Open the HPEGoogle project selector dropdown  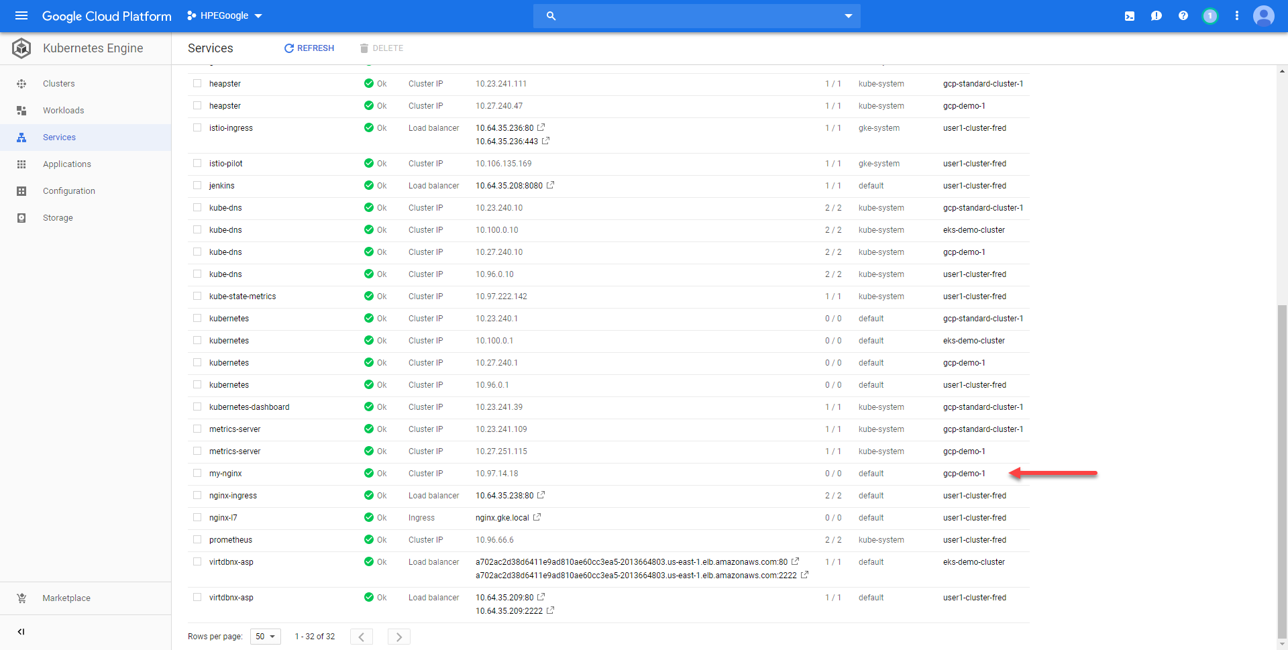[x=225, y=15]
